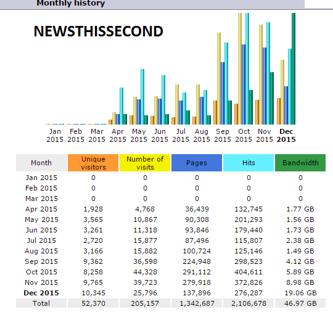Click the May 2015 chart axis label
The image size is (333, 312).
point(139,136)
